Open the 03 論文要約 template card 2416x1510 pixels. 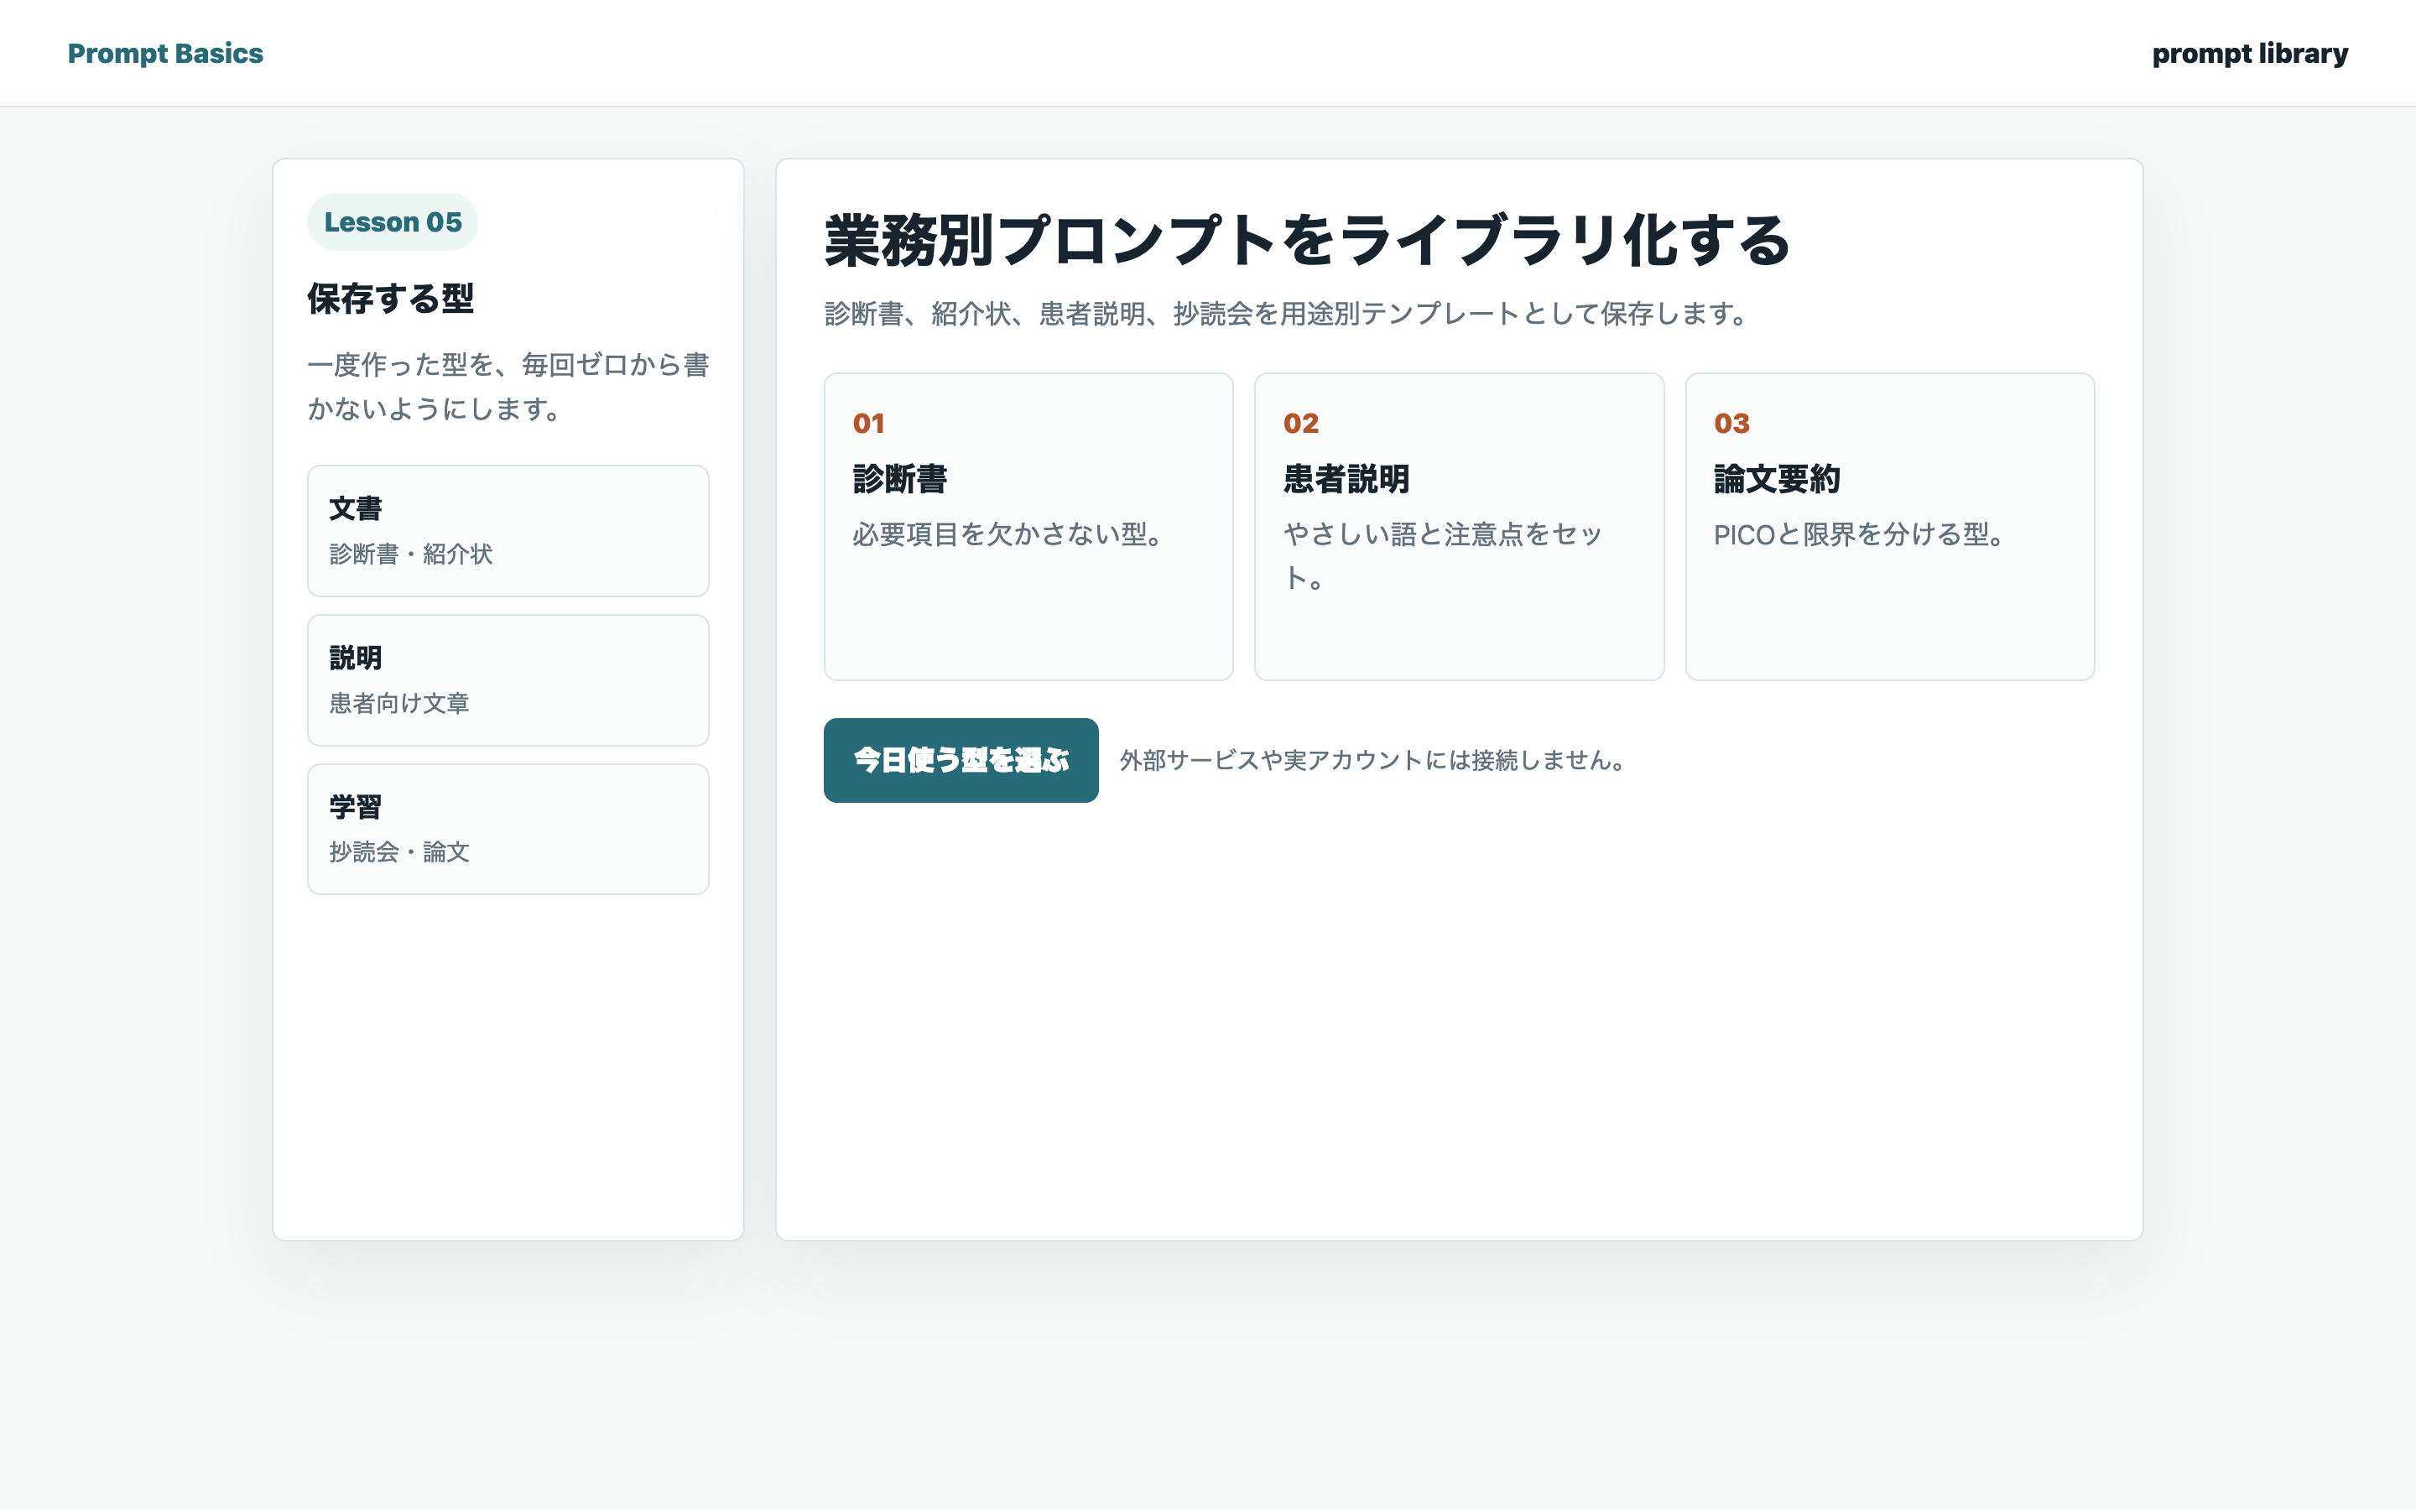pos(1889,526)
